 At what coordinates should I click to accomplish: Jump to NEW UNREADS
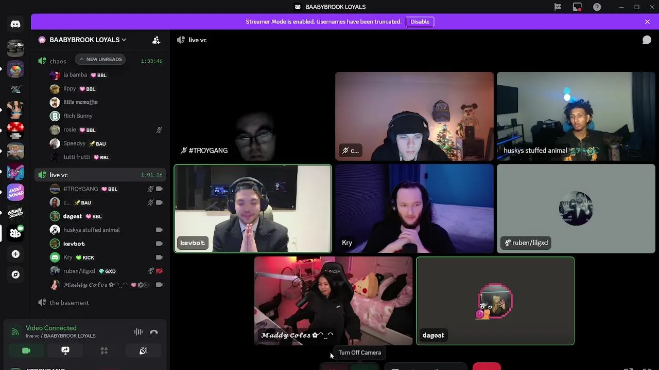coord(100,59)
